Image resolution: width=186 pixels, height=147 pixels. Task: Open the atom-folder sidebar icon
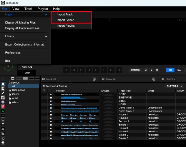pos(3,98)
